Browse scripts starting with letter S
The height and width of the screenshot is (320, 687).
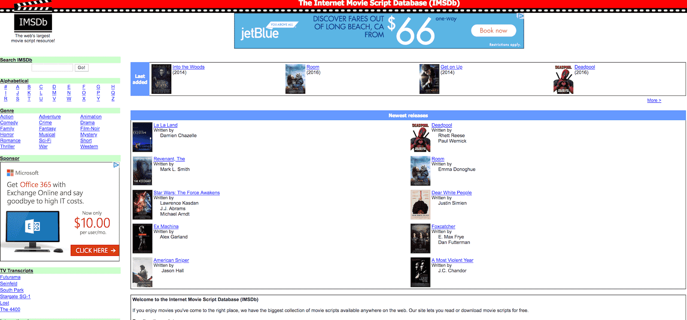18,99
